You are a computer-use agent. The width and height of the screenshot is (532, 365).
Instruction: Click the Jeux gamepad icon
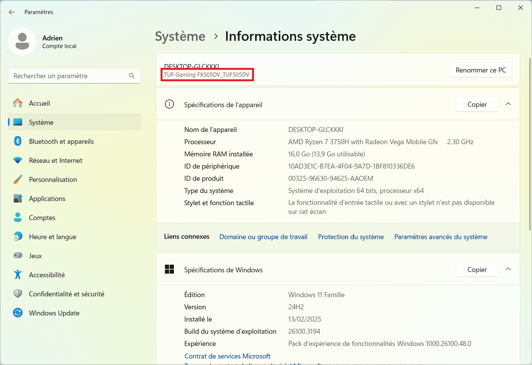click(x=18, y=256)
